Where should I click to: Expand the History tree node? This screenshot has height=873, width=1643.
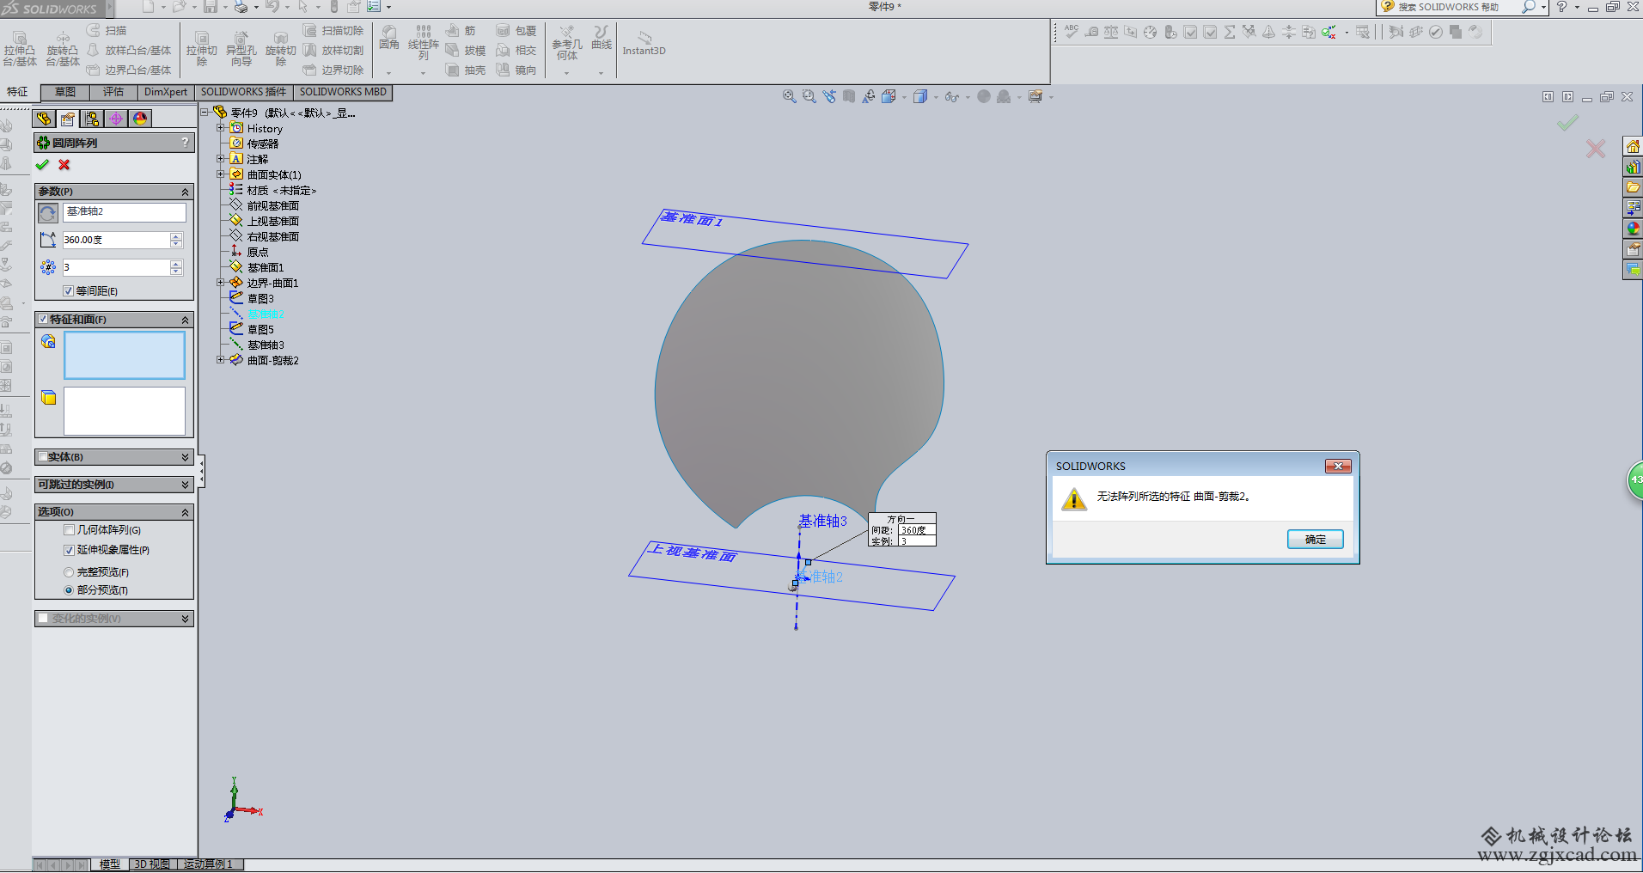pos(221,127)
